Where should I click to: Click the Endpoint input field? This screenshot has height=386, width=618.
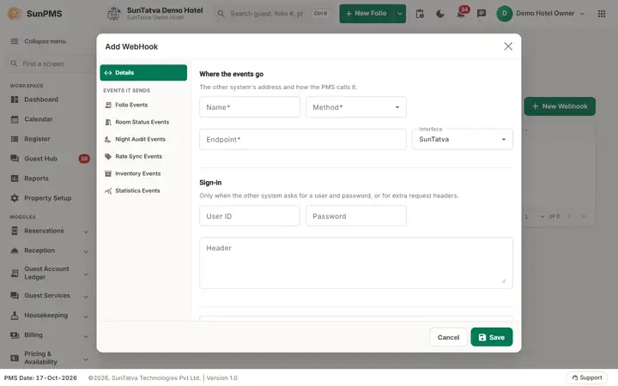[x=303, y=139]
